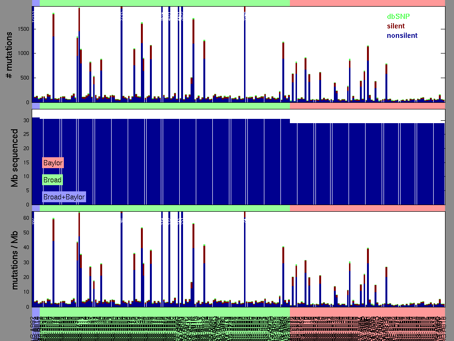Screen dimensions: 454x341
Task: Click the purple band at top-left corner
Action: click(36, 3)
